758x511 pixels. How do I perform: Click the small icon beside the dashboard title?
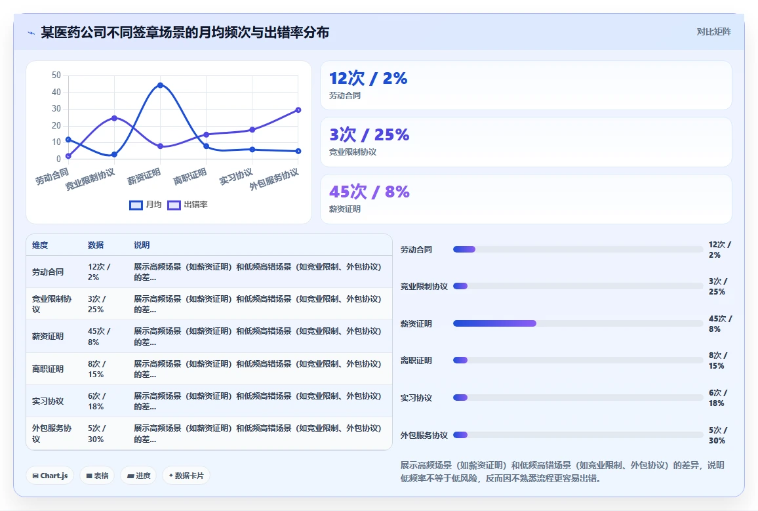31,33
